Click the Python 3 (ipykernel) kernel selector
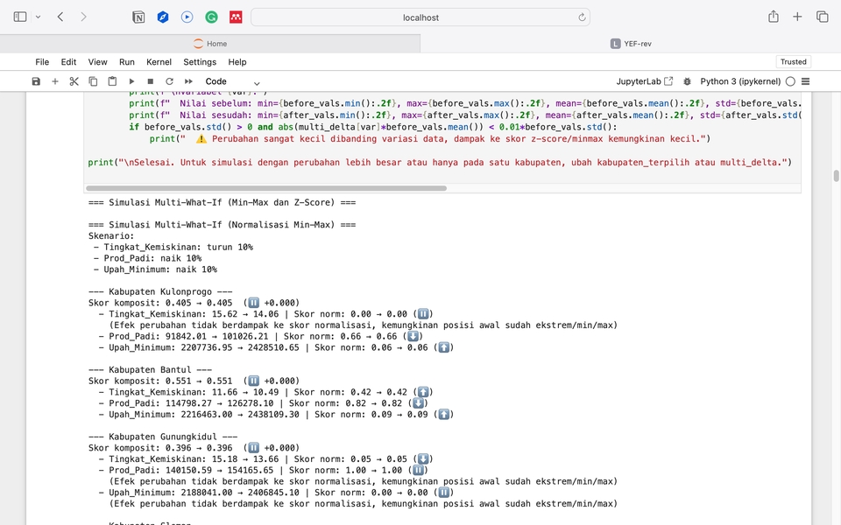Image resolution: width=841 pixels, height=525 pixels. 740,81
